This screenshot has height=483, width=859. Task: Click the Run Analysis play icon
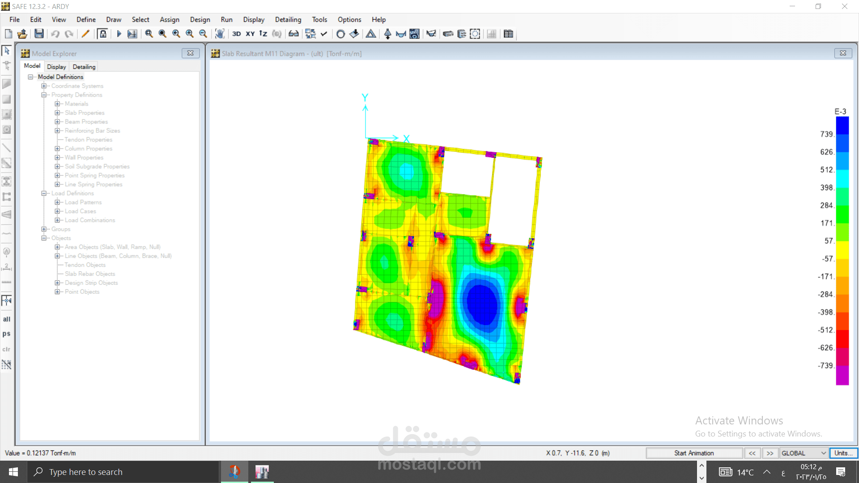point(119,34)
